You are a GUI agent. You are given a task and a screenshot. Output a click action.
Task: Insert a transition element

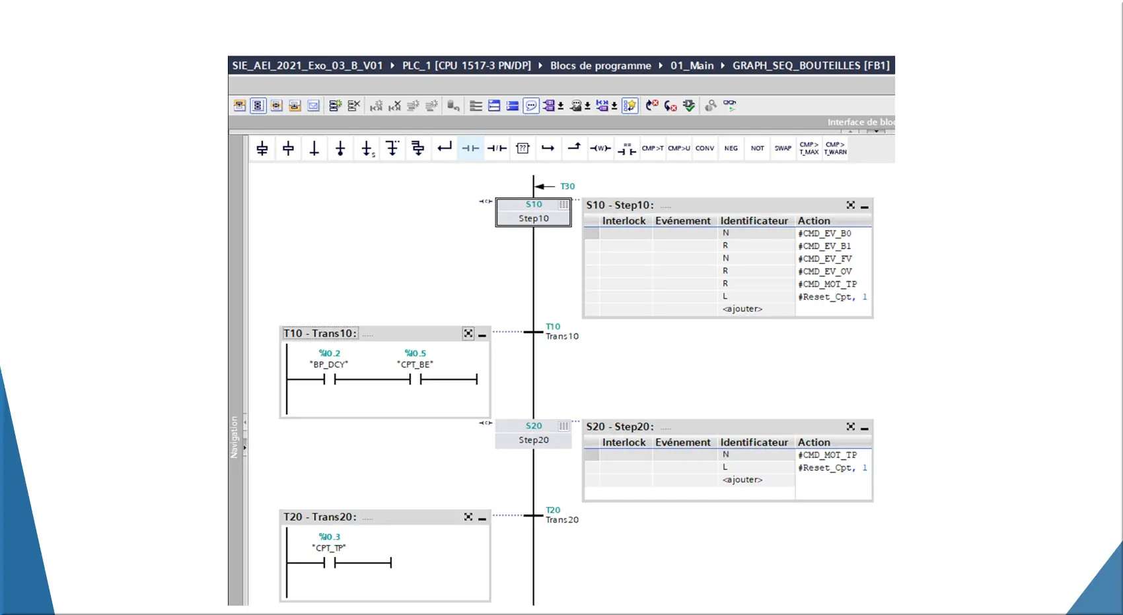pyautogui.click(x=314, y=148)
